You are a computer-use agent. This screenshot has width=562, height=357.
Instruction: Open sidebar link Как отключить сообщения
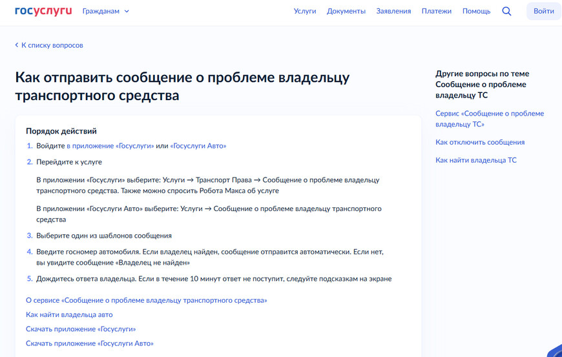pyautogui.click(x=480, y=142)
